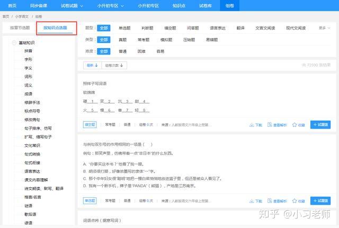Filter 类型 by 压轴题
The width and height of the screenshot is (339, 228).
189,40
